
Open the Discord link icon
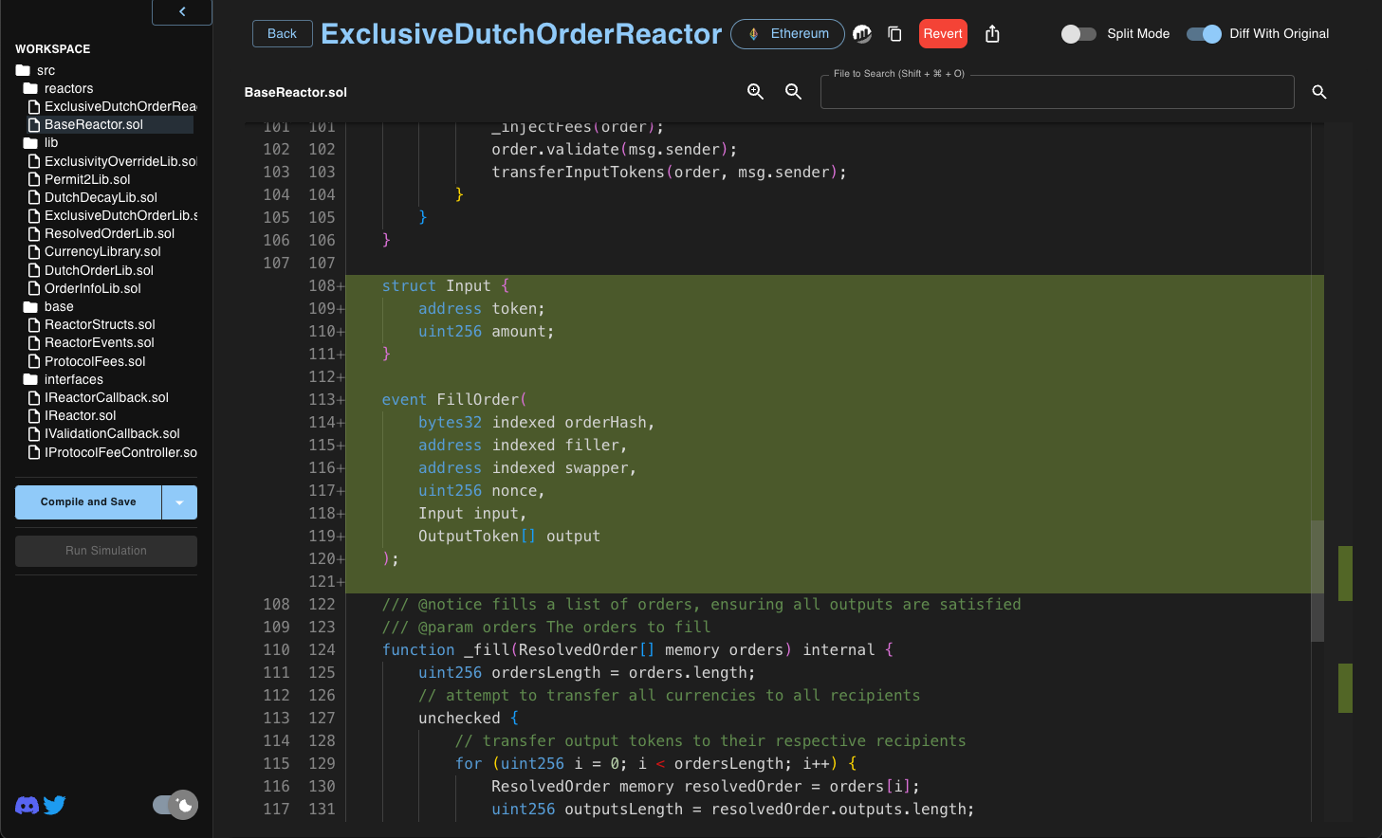[x=28, y=806]
